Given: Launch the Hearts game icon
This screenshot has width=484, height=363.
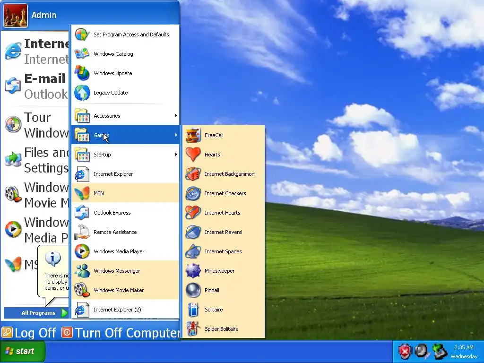Looking at the screenshot, I should (x=193, y=155).
